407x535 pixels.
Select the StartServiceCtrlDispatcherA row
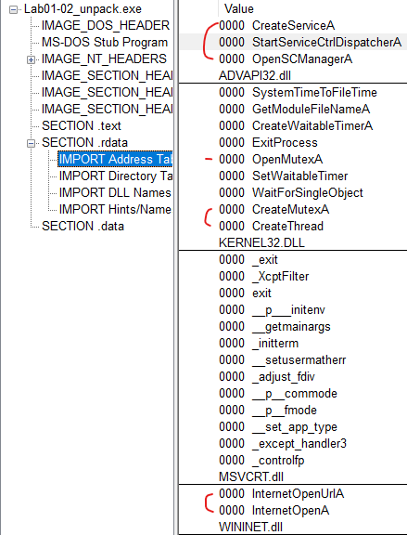coord(293,43)
